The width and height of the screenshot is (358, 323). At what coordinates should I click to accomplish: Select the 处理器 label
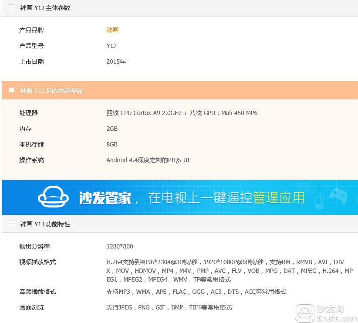pyautogui.click(x=29, y=113)
